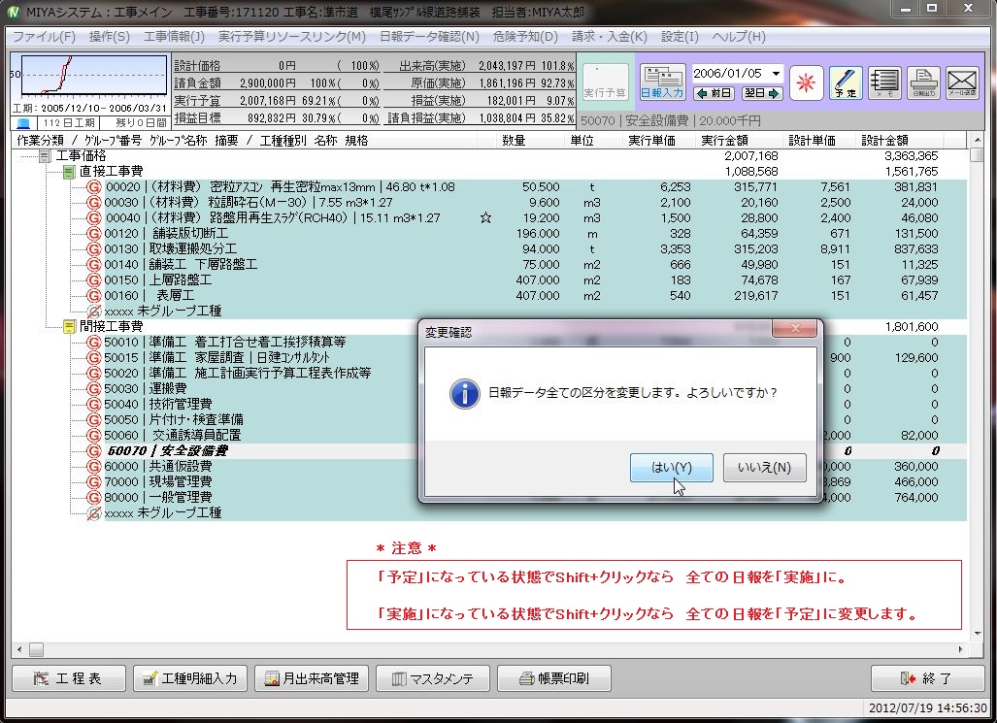Open the ヘルプ(H) menu

739,36
